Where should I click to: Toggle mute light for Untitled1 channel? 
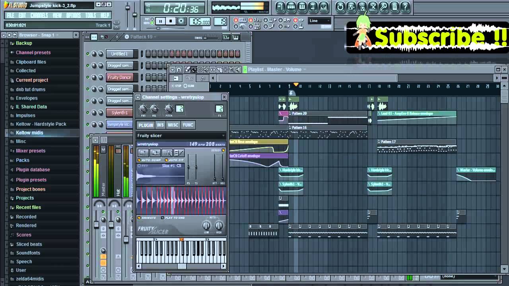(x=87, y=54)
